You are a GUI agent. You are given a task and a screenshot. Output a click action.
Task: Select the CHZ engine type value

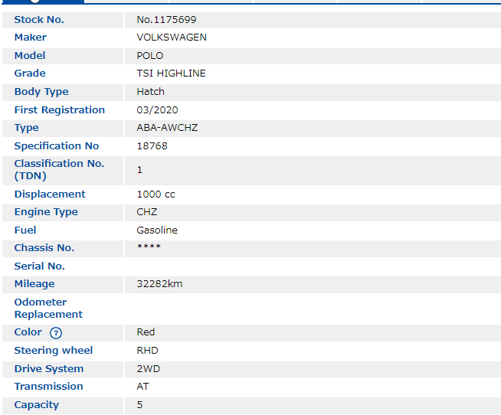click(147, 212)
